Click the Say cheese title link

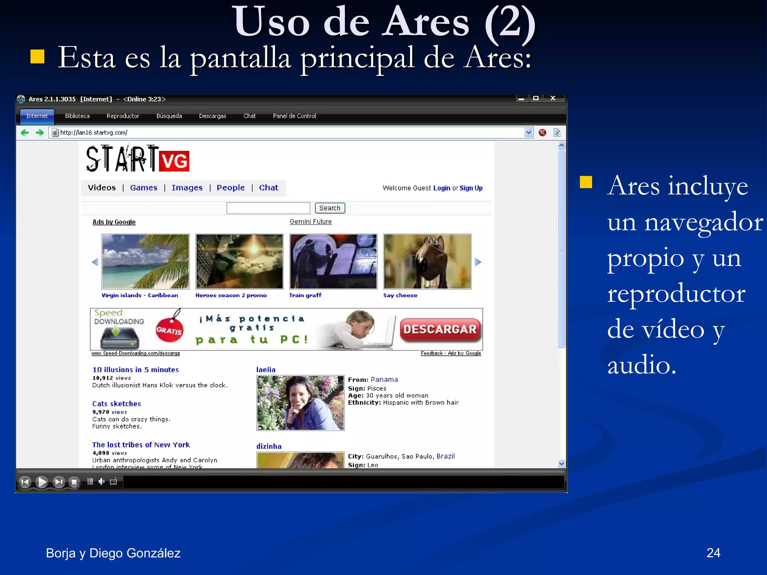click(400, 295)
